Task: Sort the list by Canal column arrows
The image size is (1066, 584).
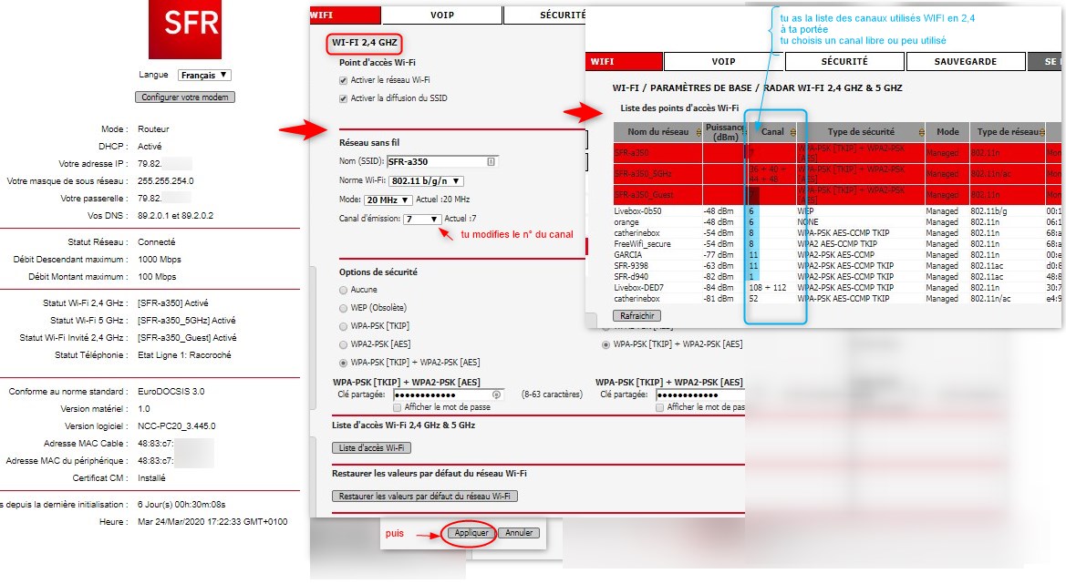Action: pyautogui.click(x=792, y=132)
